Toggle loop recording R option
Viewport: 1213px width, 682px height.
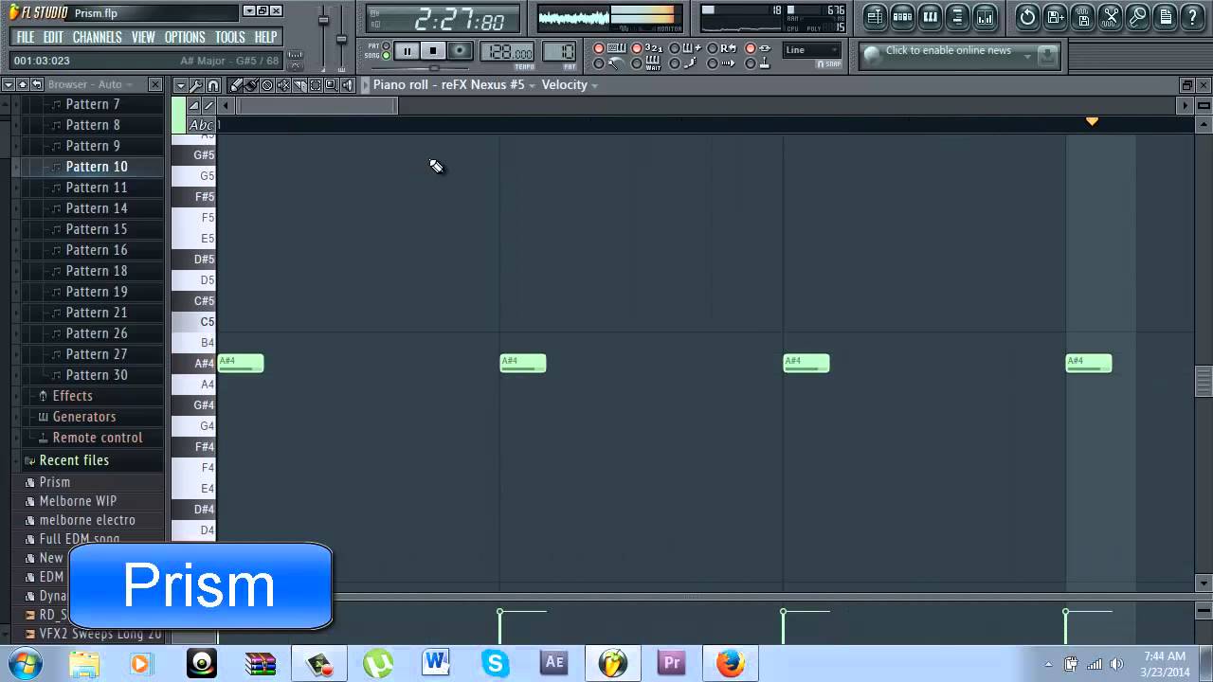tap(722, 48)
